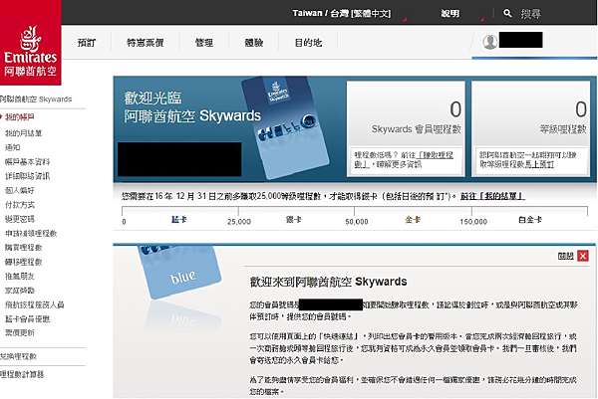Viewport: 598px width, 399px height.
Task: Open 轉移哩程數 in the sidebar
Action: click(x=23, y=262)
